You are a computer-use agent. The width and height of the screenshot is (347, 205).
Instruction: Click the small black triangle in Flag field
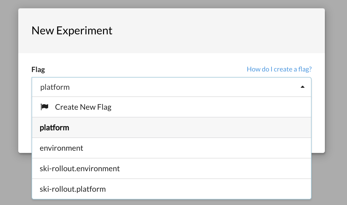[x=302, y=87]
